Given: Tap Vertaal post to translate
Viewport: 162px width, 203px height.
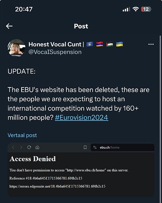Looking at the screenshot, I should pyautogui.click(x=22, y=135).
